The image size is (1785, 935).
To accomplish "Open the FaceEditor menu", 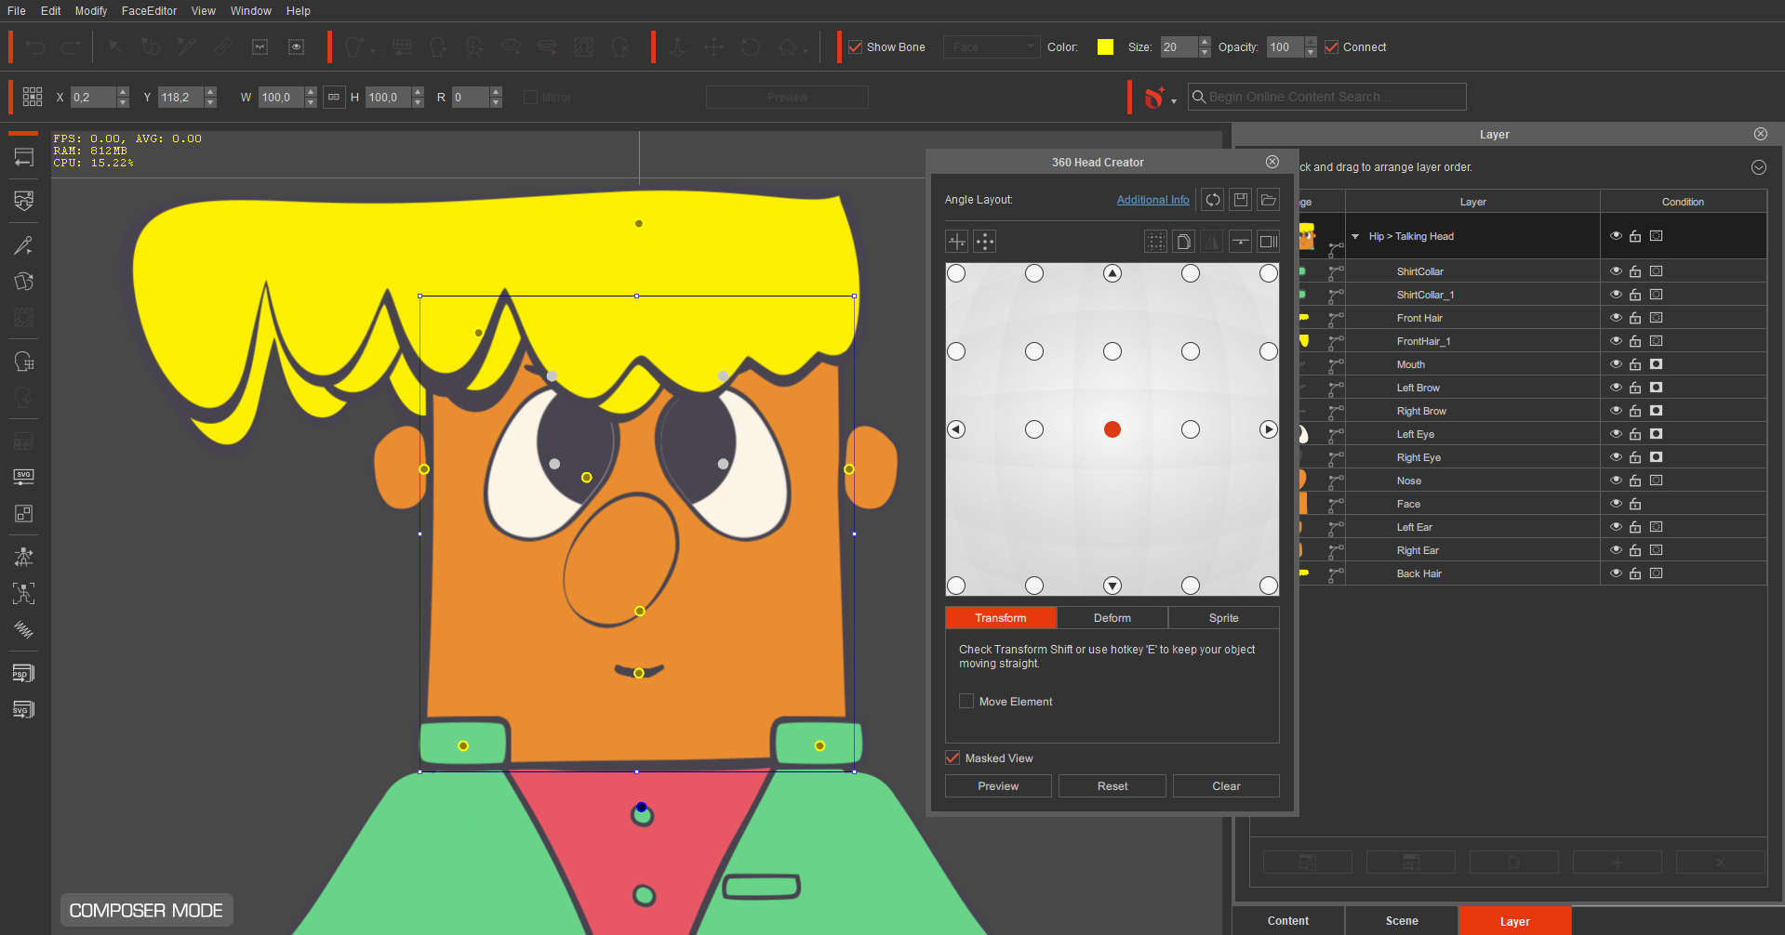I will click(149, 11).
